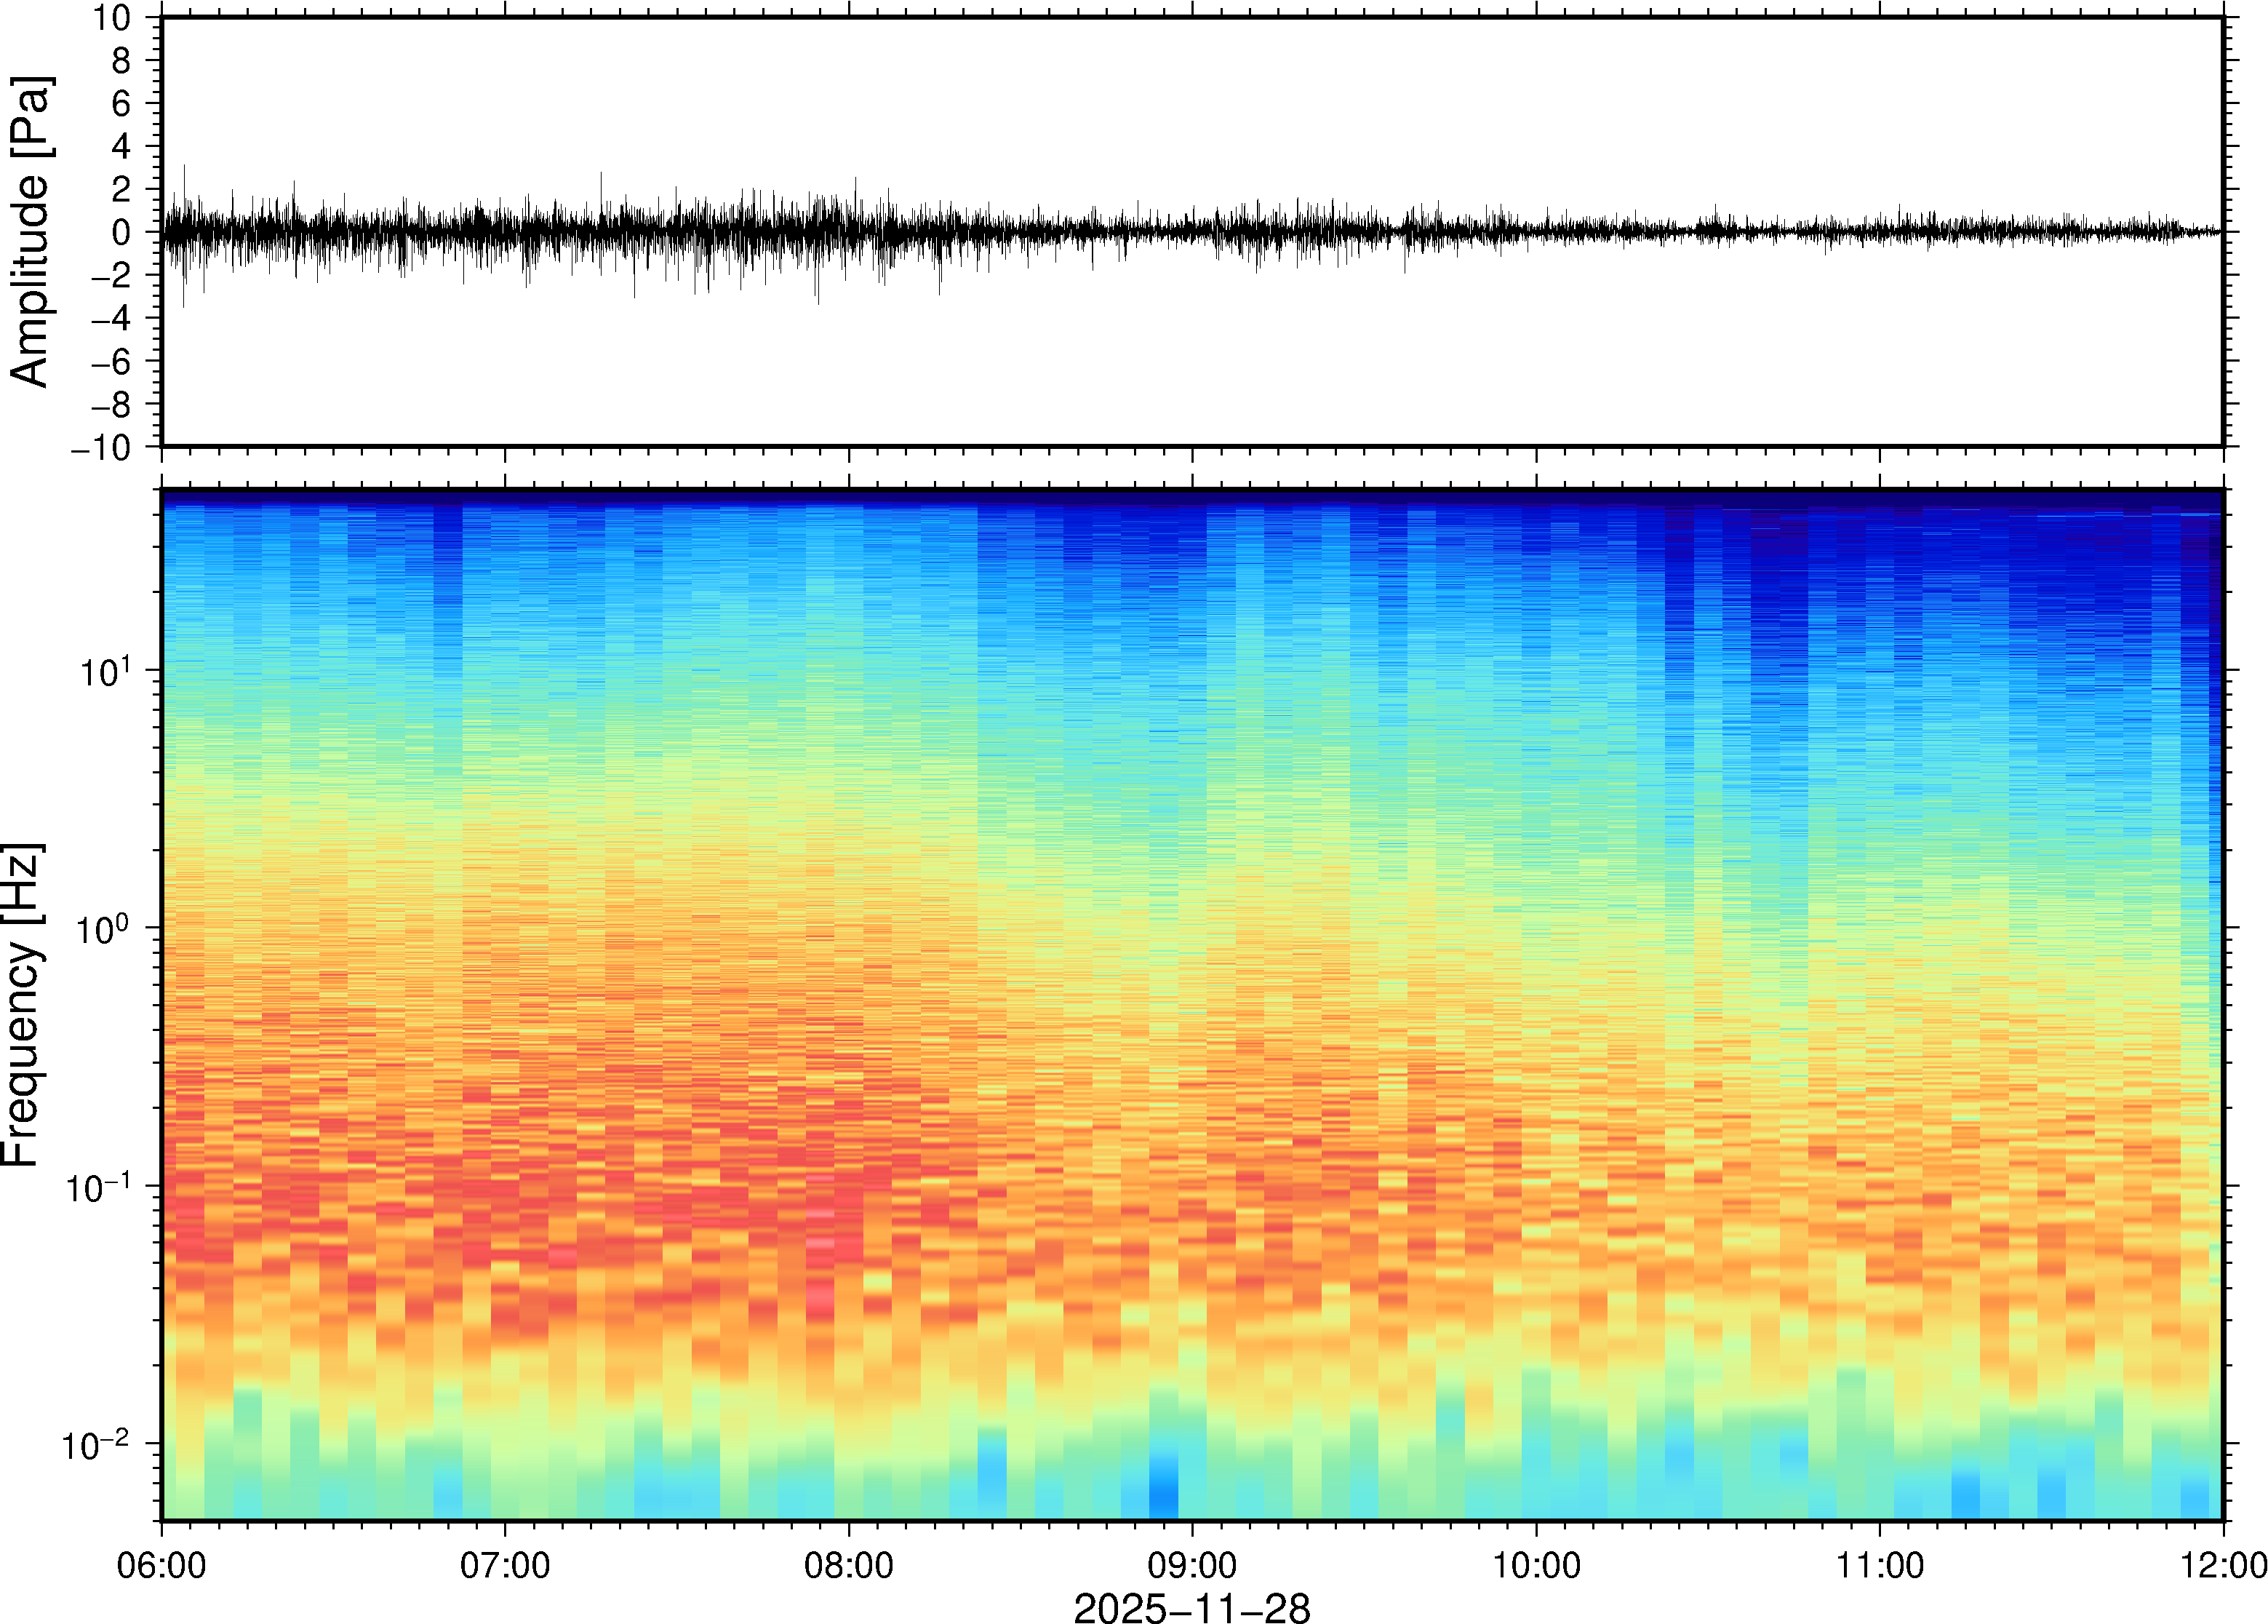Click the 2025-11-28 date label
2268x1624 pixels.
point(1191,1607)
